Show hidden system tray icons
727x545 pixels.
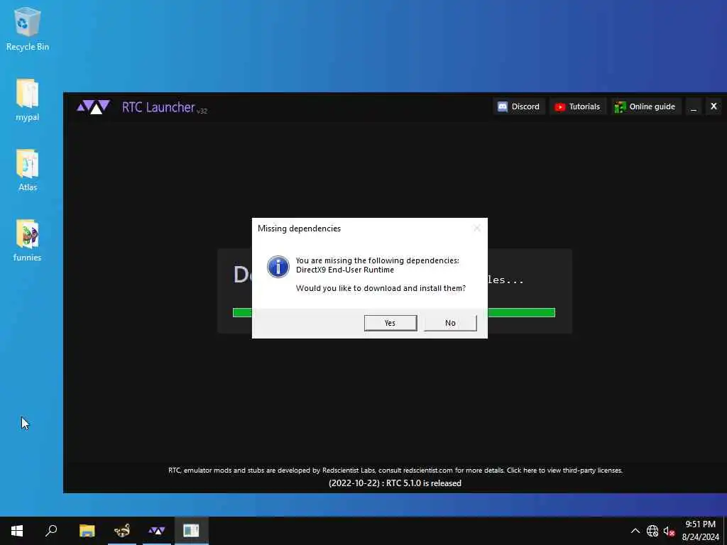635,531
